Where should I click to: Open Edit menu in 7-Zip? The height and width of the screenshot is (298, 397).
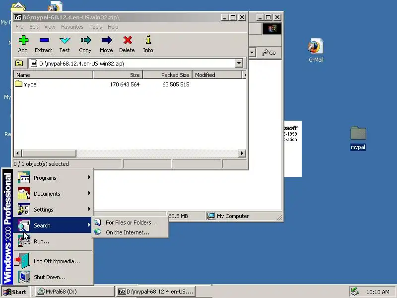coord(34,27)
